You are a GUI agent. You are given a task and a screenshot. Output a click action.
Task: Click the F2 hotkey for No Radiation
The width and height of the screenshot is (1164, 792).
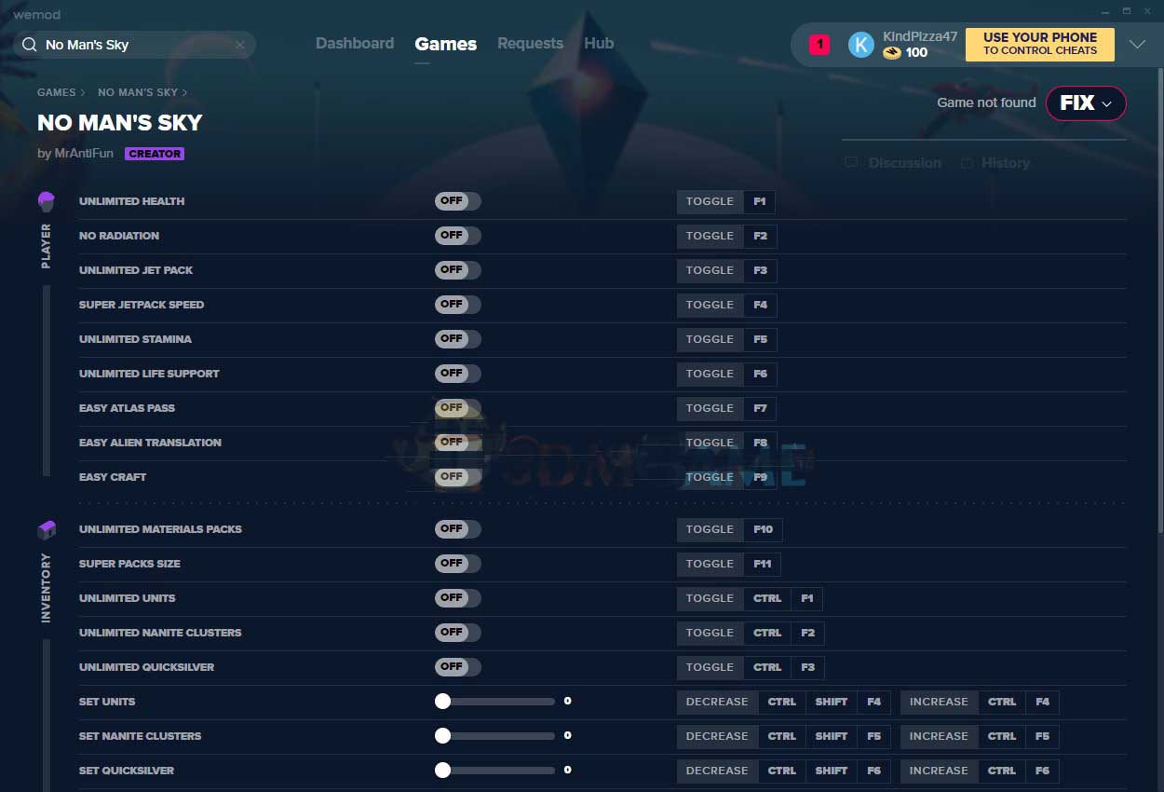click(x=761, y=236)
